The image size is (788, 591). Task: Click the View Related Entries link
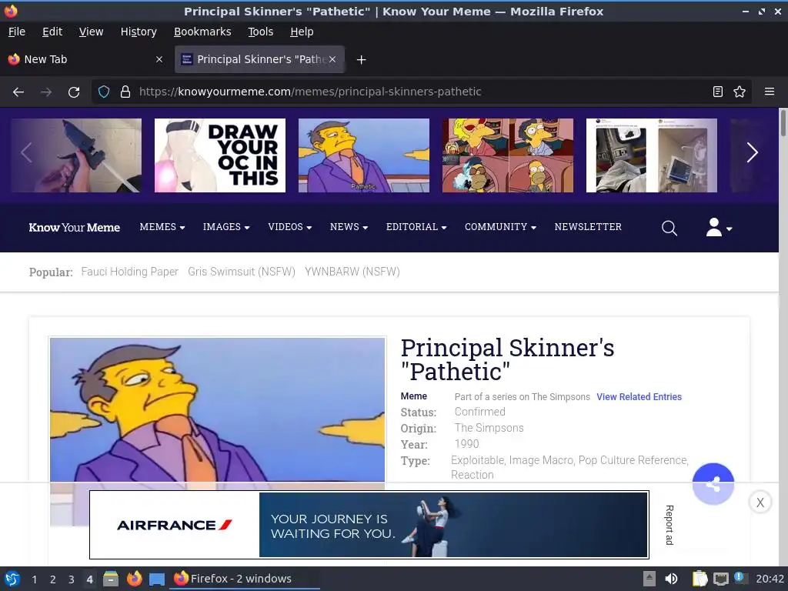point(639,397)
